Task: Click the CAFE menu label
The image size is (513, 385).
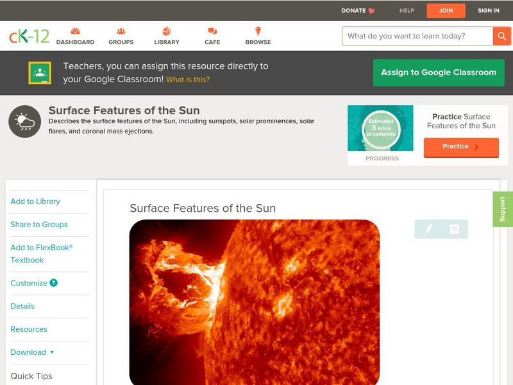Action: [x=212, y=42]
